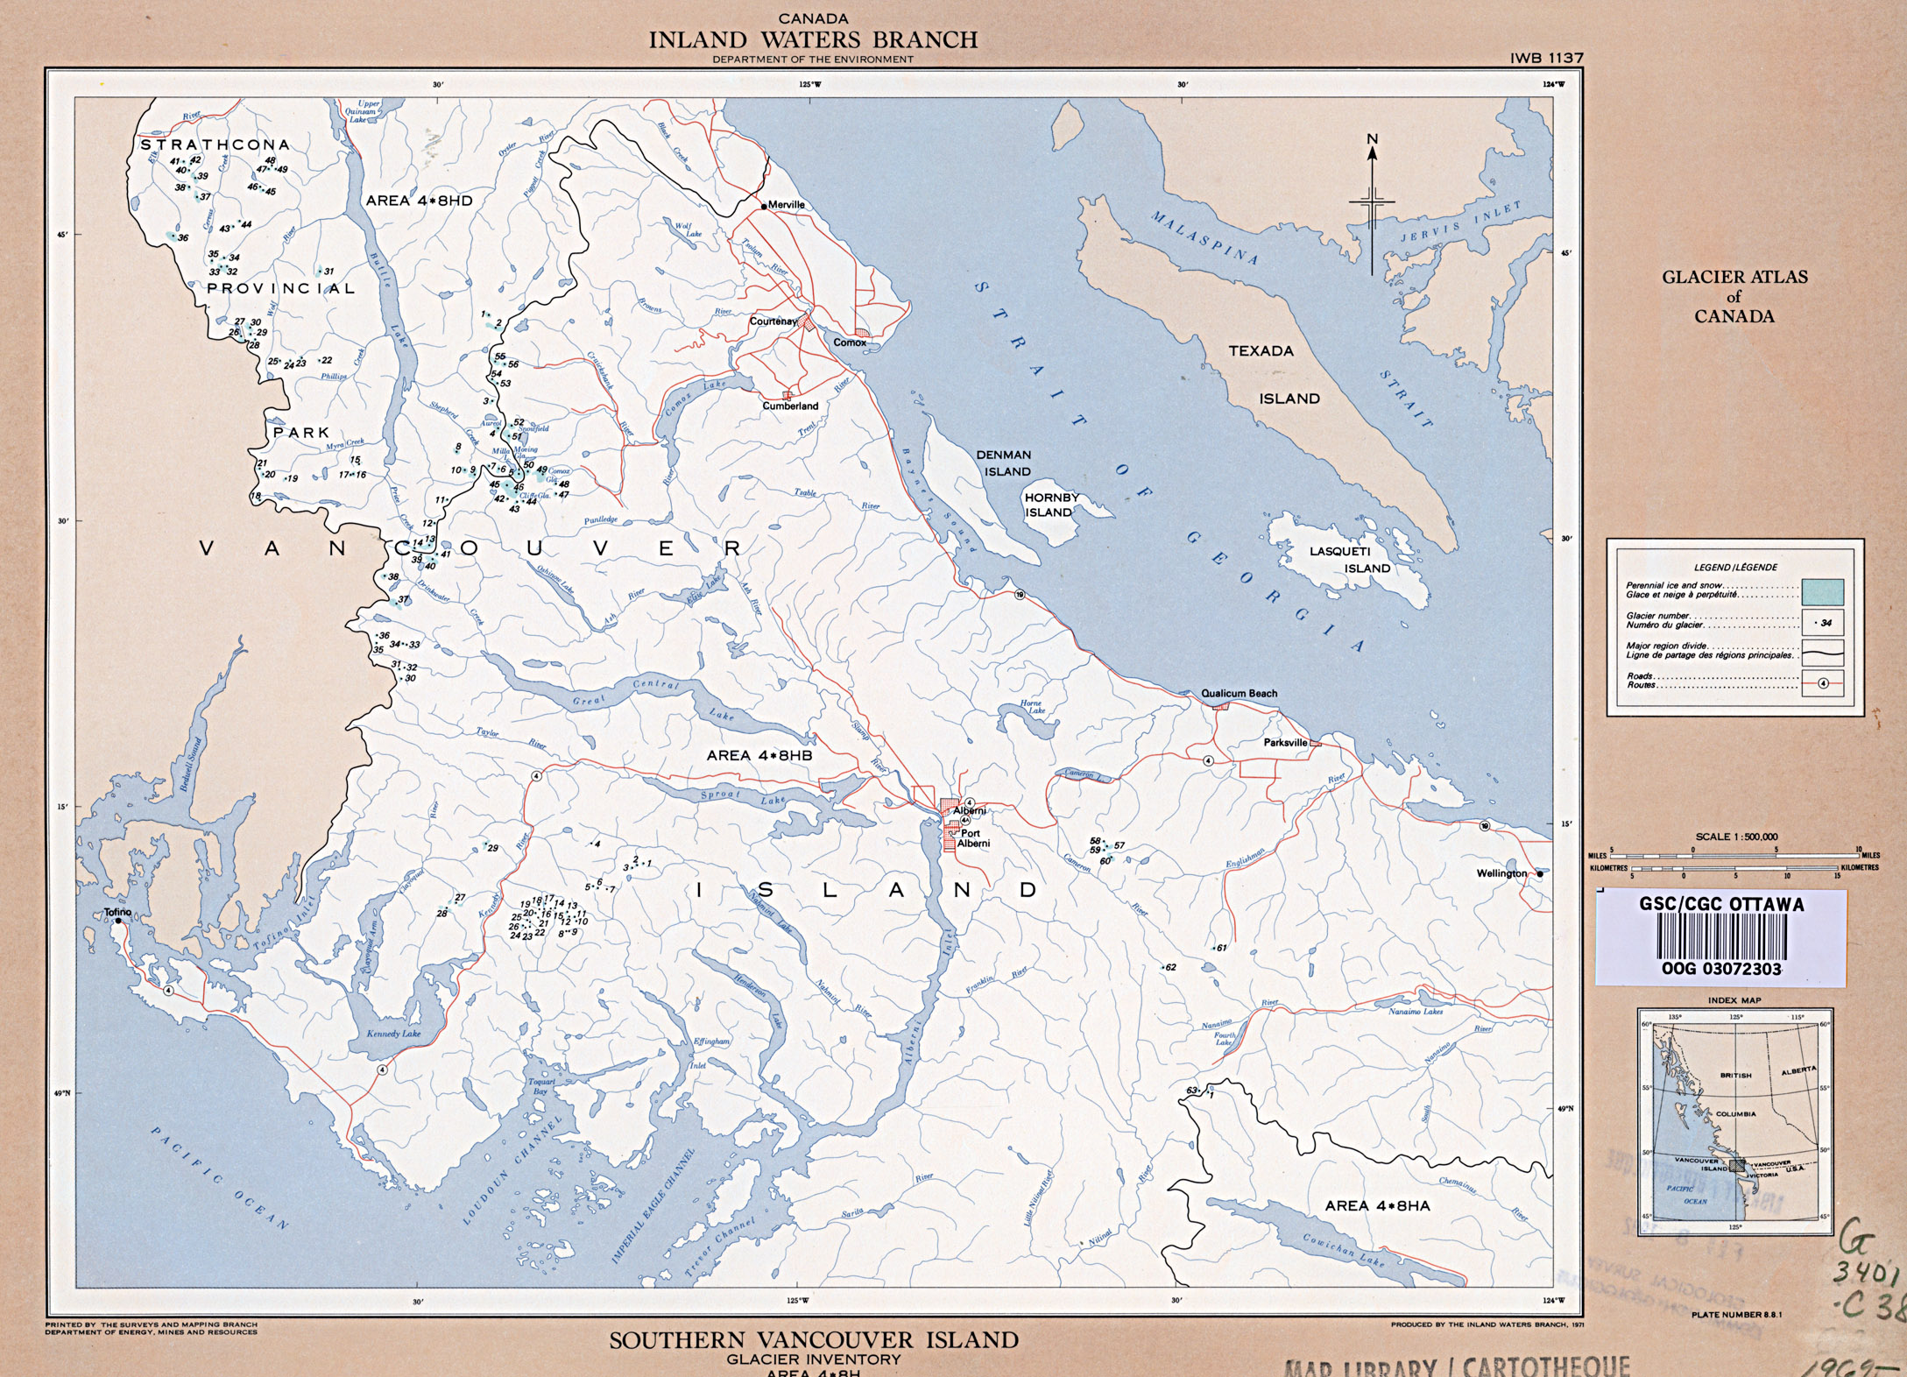Click the perennial ice and snow legend swatch

pyautogui.click(x=1823, y=591)
